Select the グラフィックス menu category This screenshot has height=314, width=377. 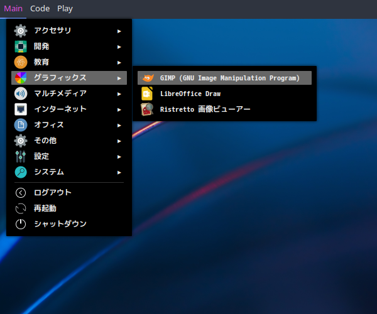coord(69,78)
